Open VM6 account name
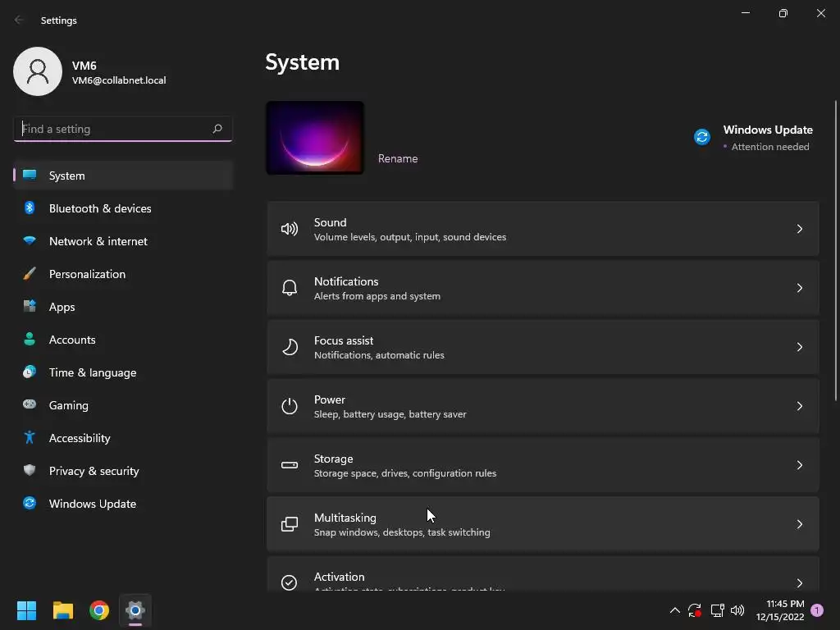The image size is (840, 630). [x=84, y=66]
